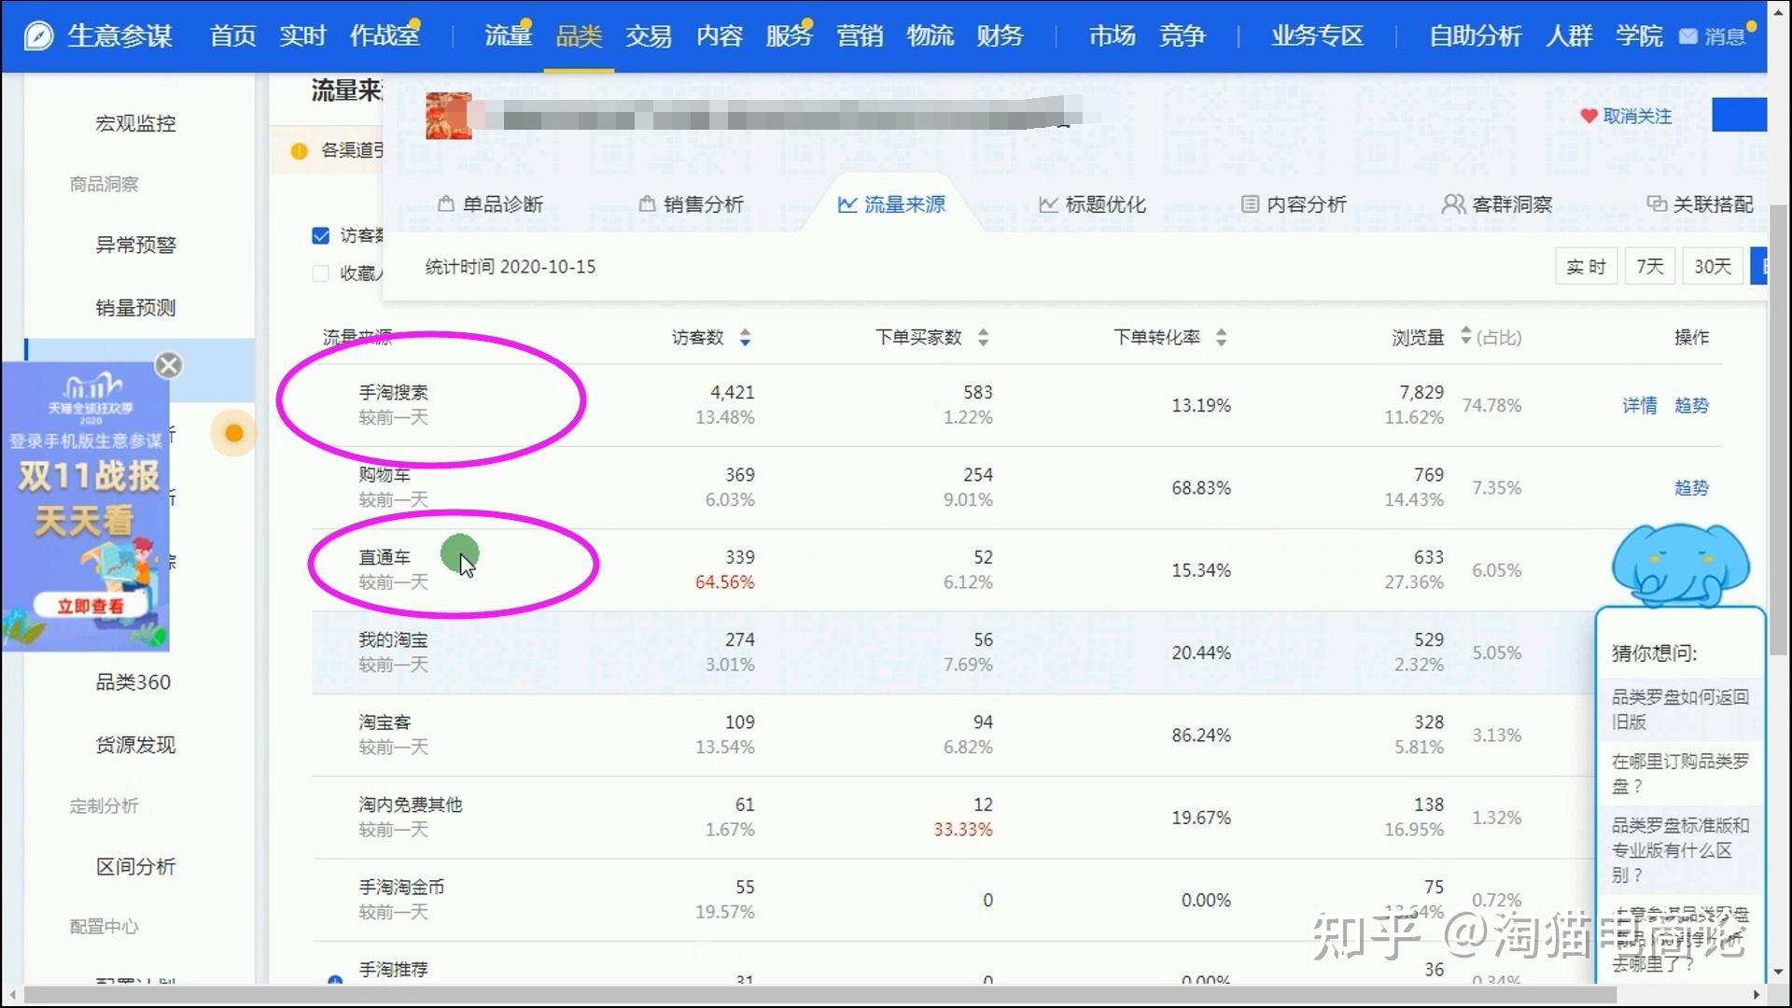Viewport: 1792px width, 1008px height.
Task: Click suggested question 在哪里订购品类罗盘
Action: click(1680, 774)
